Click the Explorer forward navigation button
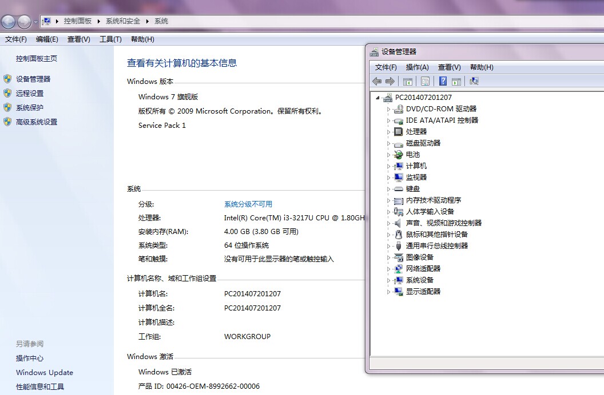Image resolution: width=604 pixels, height=395 pixels. pyautogui.click(x=24, y=22)
